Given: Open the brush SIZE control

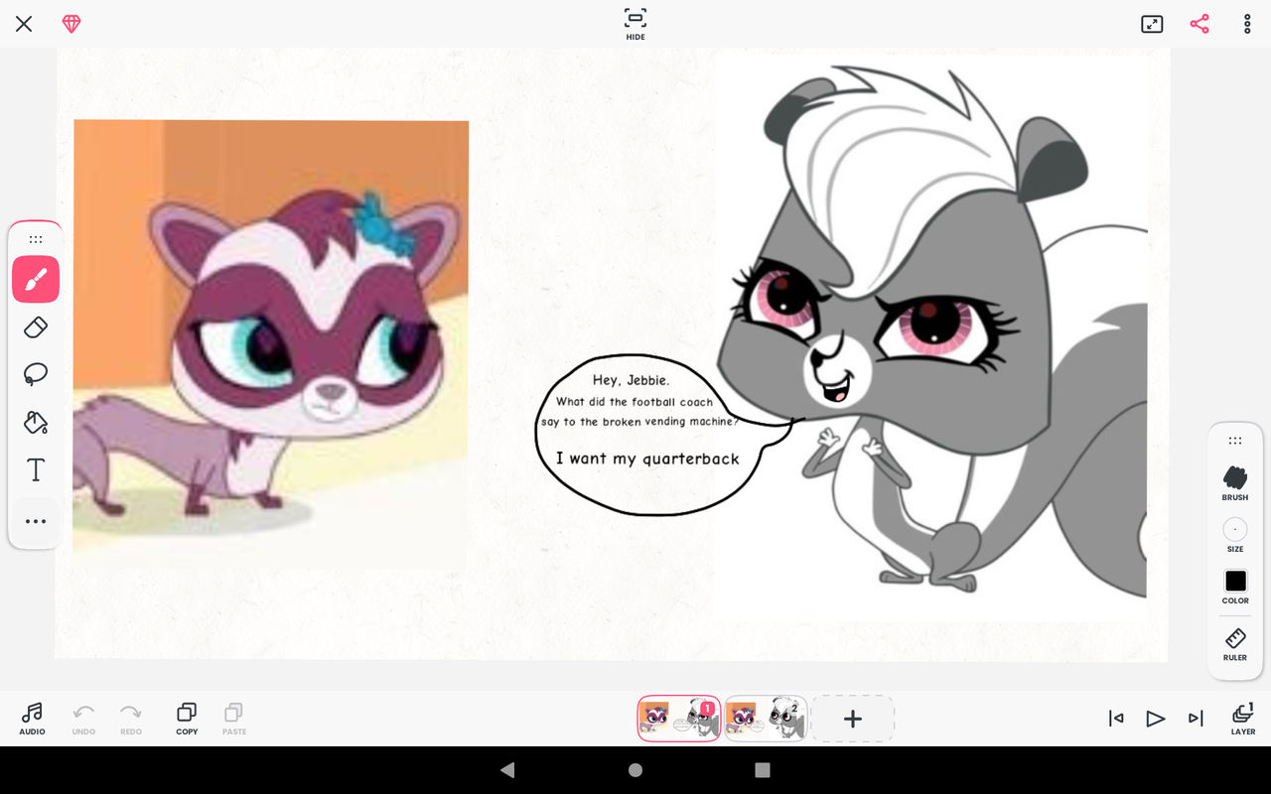Looking at the screenshot, I should tap(1235, 535).
